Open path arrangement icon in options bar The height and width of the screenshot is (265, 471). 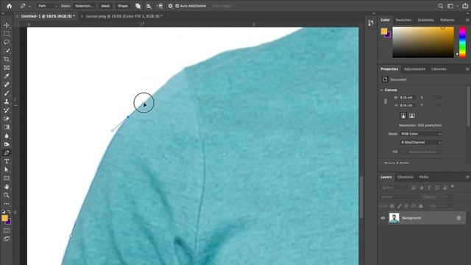(x=160, y=6)
